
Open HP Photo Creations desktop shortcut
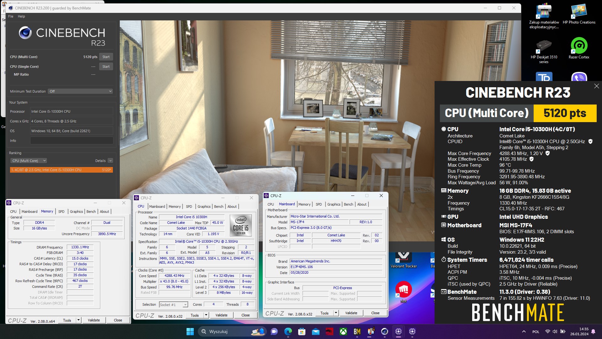[579, 14]
